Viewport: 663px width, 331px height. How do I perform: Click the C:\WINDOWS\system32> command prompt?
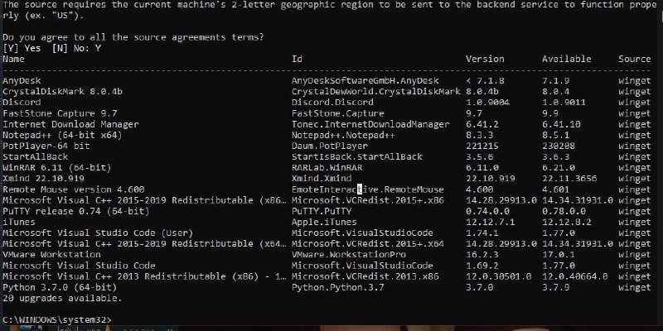57,319
